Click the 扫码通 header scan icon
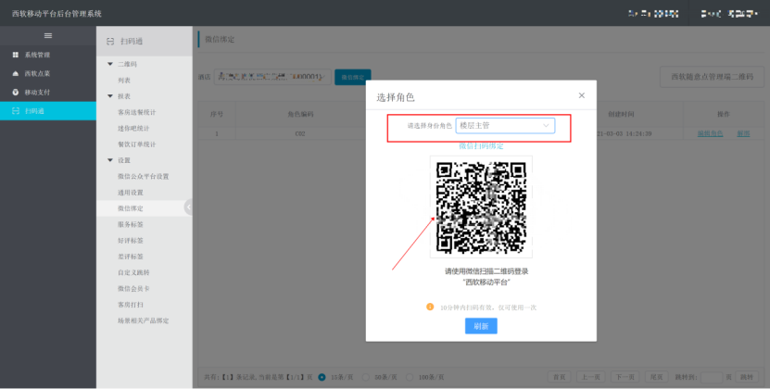Viewport: 770px width, 389px height. (110, 42)
